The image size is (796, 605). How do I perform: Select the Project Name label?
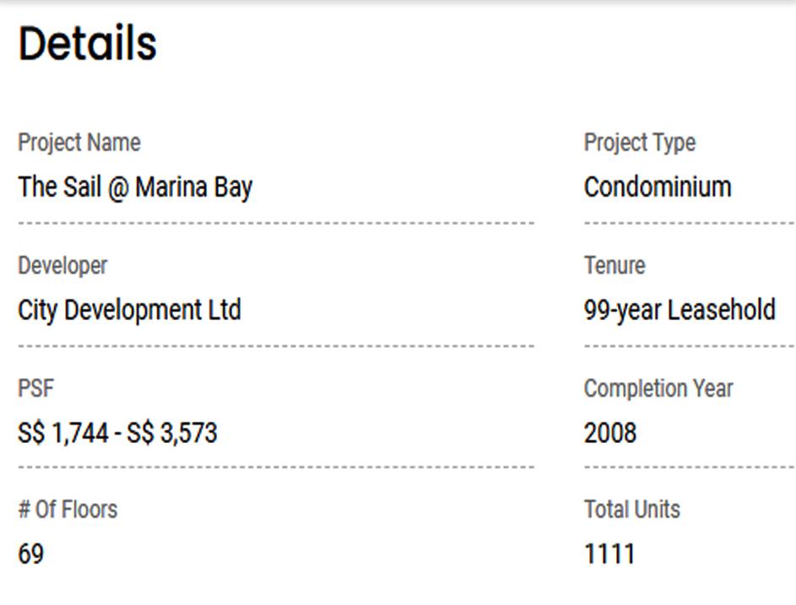79,143
